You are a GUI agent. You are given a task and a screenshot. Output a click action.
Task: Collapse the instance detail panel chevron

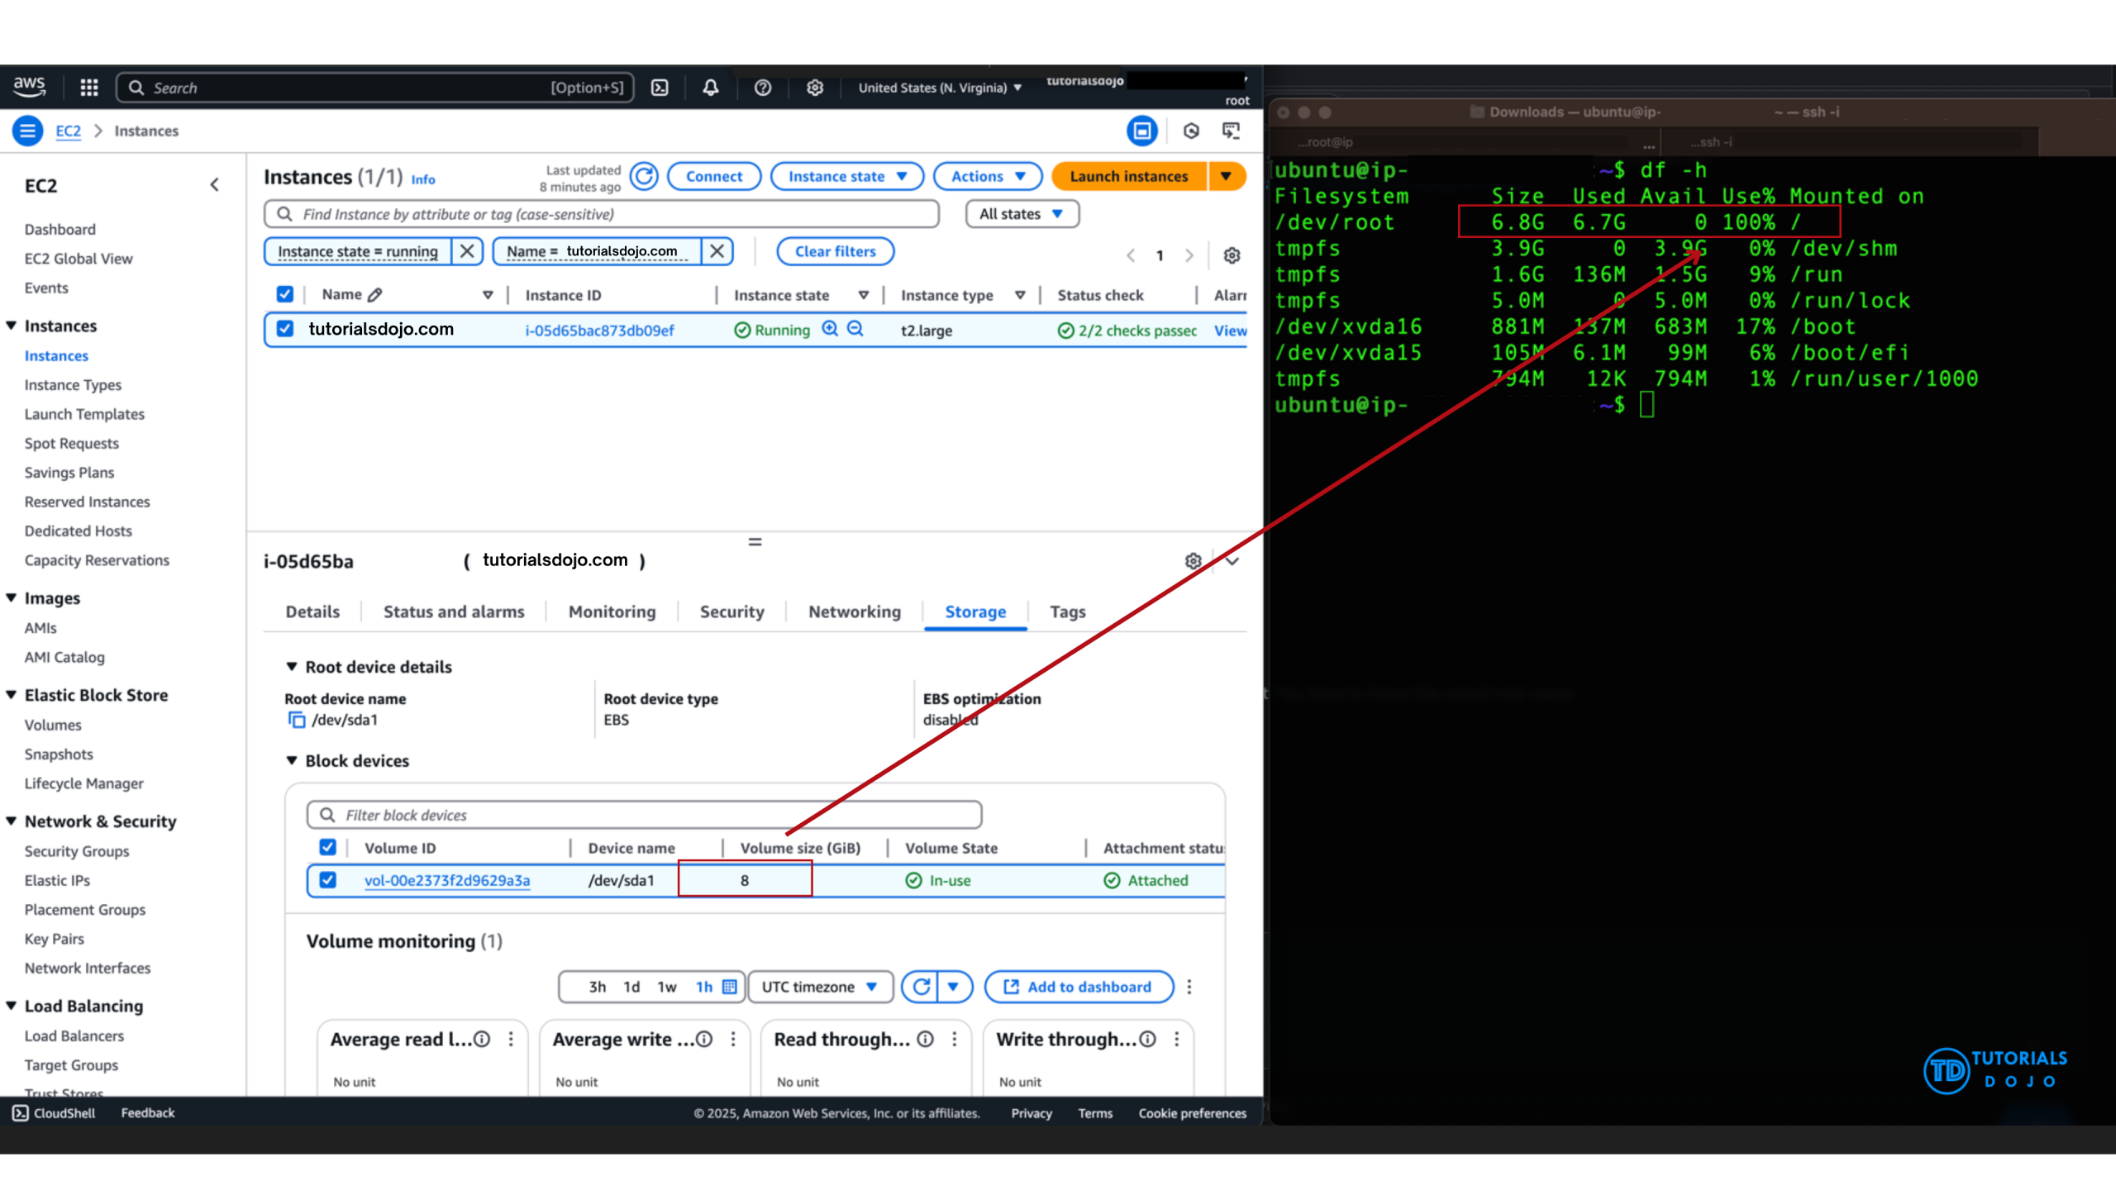(1232, 561)
